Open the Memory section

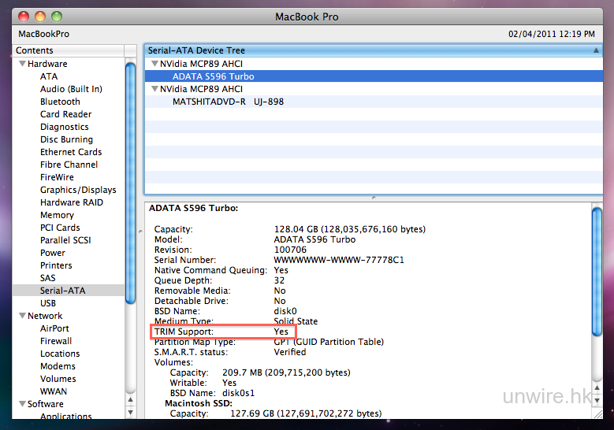coord(57,215)
